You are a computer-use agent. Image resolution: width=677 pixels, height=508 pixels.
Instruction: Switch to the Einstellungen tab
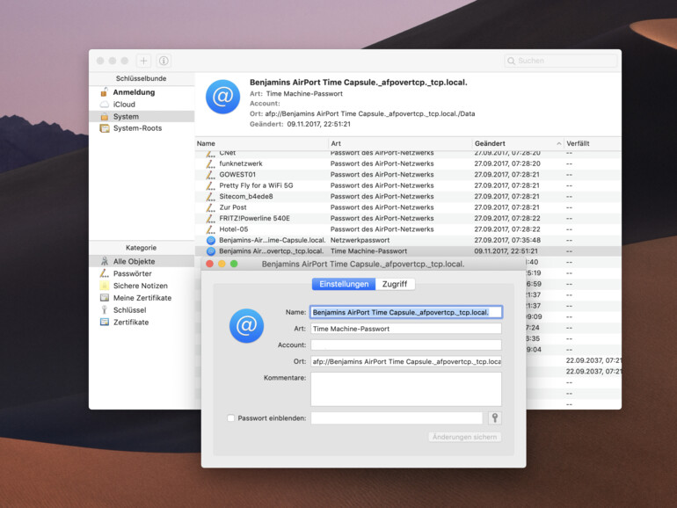[x=344, y=284]
